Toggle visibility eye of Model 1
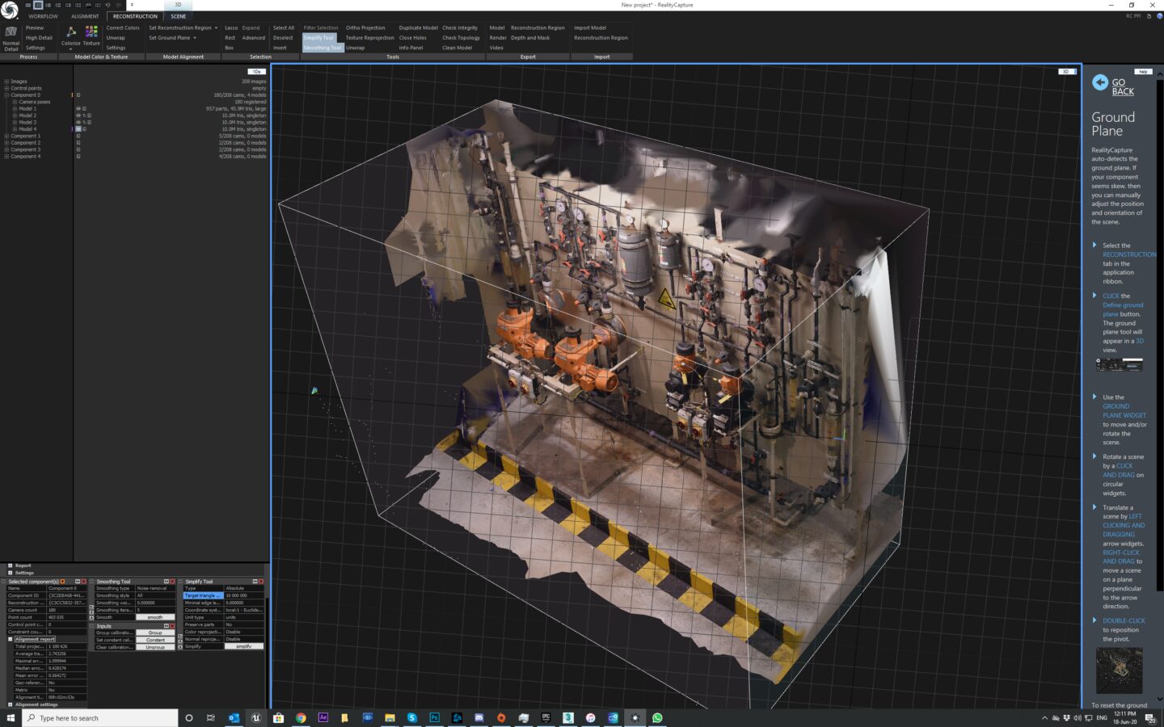The image size is (1164, 727). click(78, 108)
